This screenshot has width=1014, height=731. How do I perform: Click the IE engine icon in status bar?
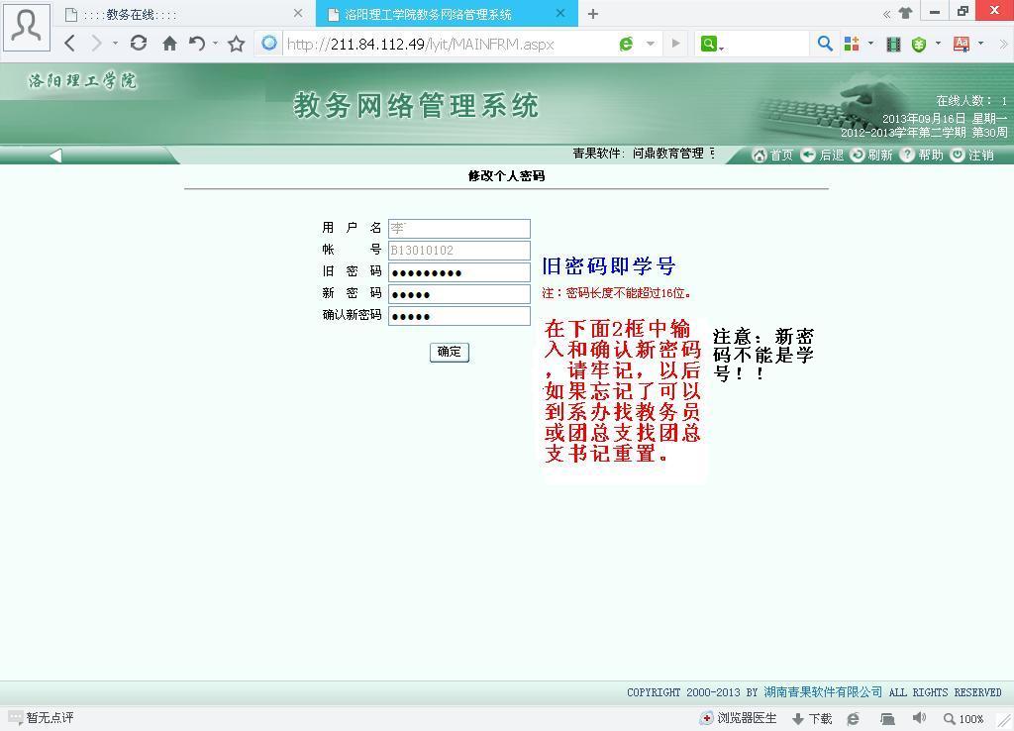pyautogui.click(x=854, y=719)
